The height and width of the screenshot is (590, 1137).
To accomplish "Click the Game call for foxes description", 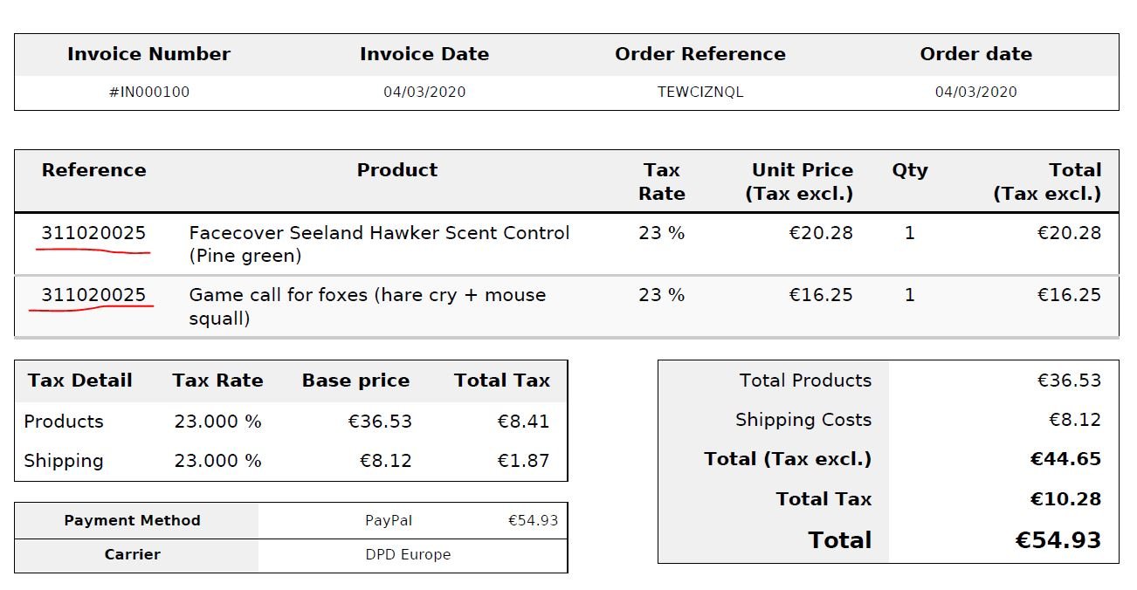I will point(367,295).
